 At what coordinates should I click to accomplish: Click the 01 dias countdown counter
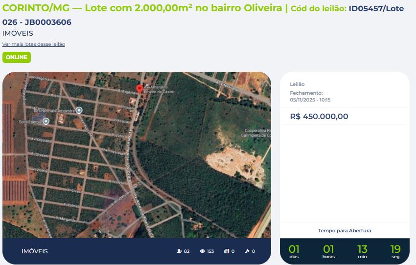294,251
